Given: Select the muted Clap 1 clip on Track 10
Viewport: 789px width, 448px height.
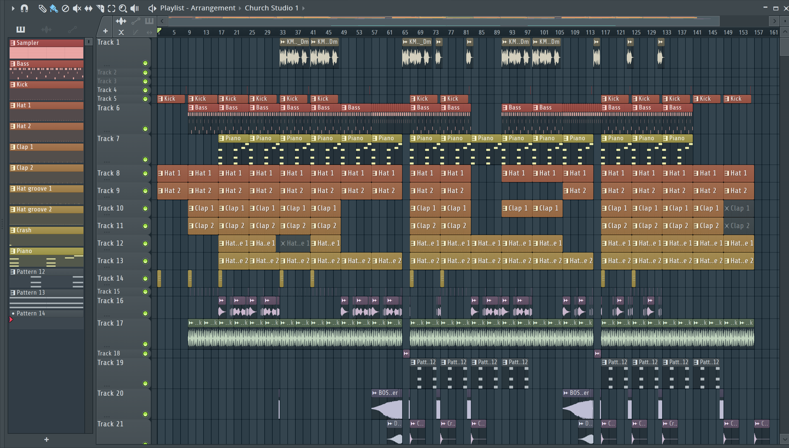Looking at the screenshot, I should point(739,208).
